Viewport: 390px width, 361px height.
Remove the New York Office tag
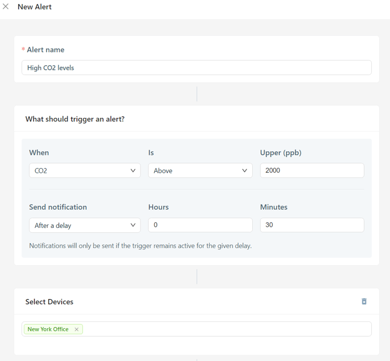point(77,329)
